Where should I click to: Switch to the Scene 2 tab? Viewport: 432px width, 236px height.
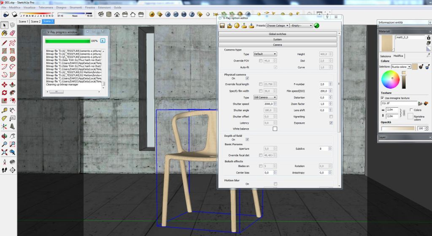[35, 21]
